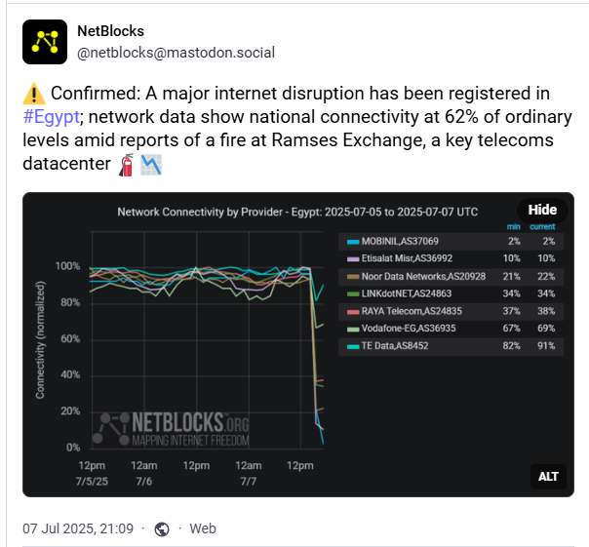The height and width of the screenshot is (547, 589).
Task: Follow the #Egypt hashtag link
Action: tap(51, 117)
